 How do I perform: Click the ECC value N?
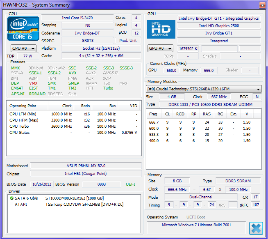coord(257,97)
